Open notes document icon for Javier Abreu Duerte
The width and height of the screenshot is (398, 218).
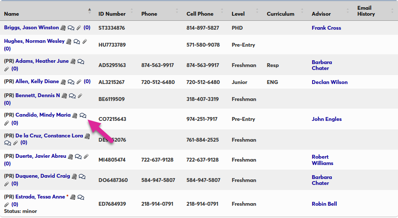click(71, 157)
